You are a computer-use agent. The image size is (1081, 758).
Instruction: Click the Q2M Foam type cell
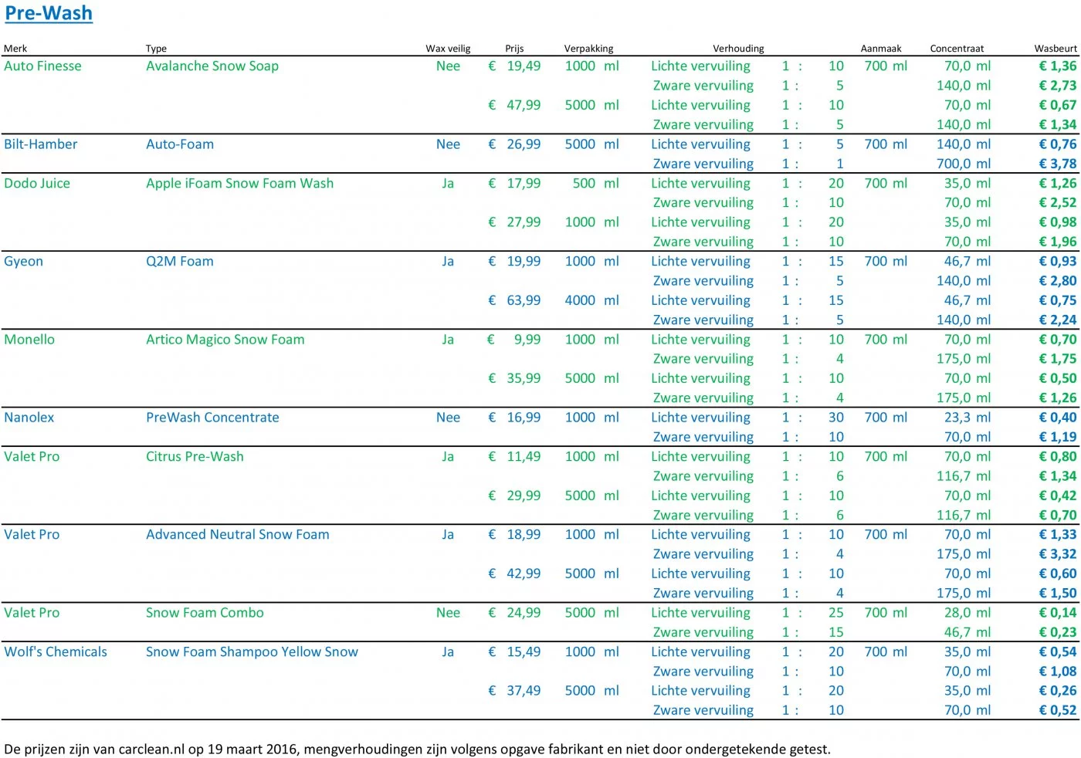(x=180, y=261)
